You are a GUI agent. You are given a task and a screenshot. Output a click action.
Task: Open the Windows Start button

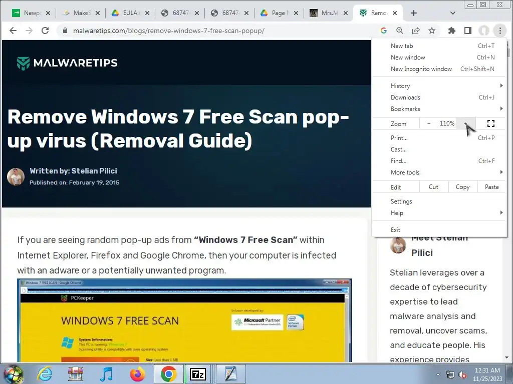click(x=14, y=374)
